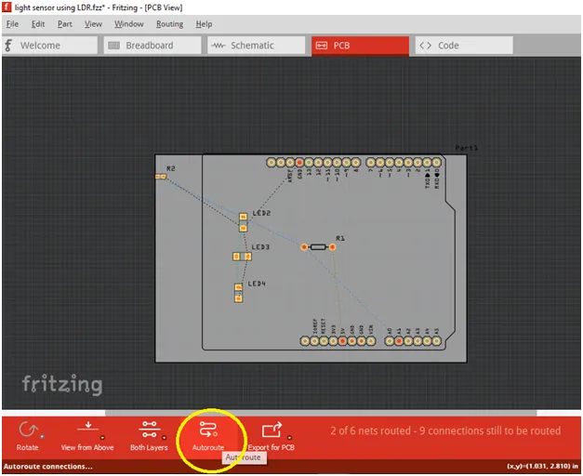Click R1 resistor right pad

(x=332, y=247)
